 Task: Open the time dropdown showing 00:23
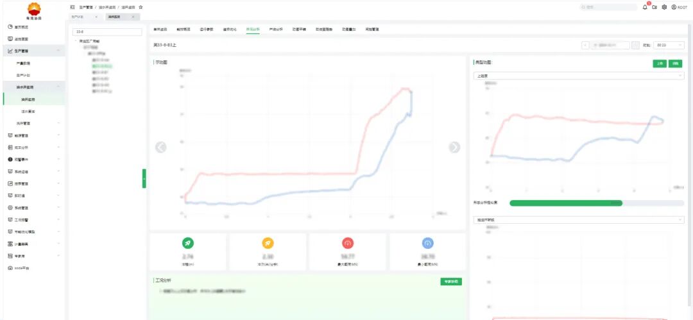[x=669, y=45]
